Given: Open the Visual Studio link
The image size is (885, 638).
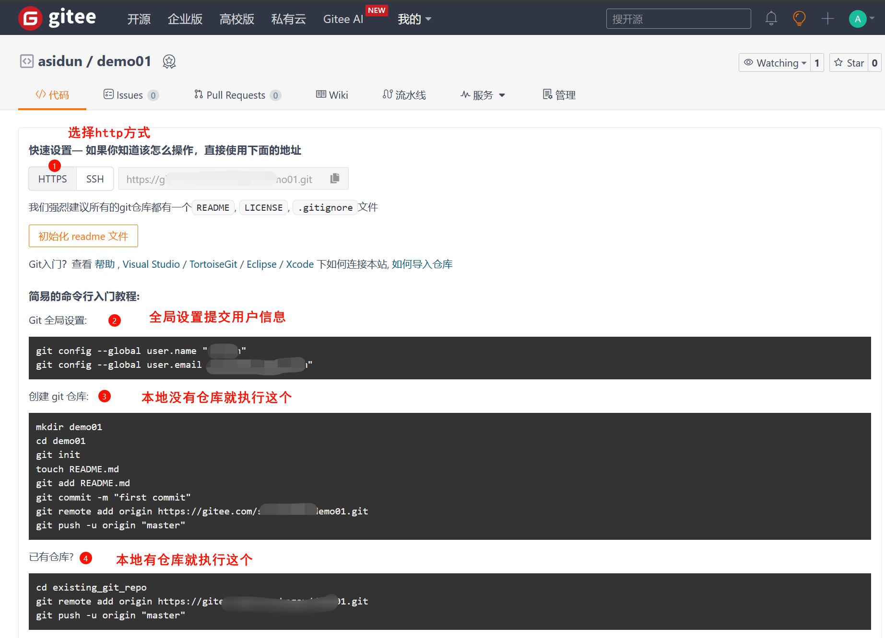Looking at the screenshot, I should (x=151, y=264).
